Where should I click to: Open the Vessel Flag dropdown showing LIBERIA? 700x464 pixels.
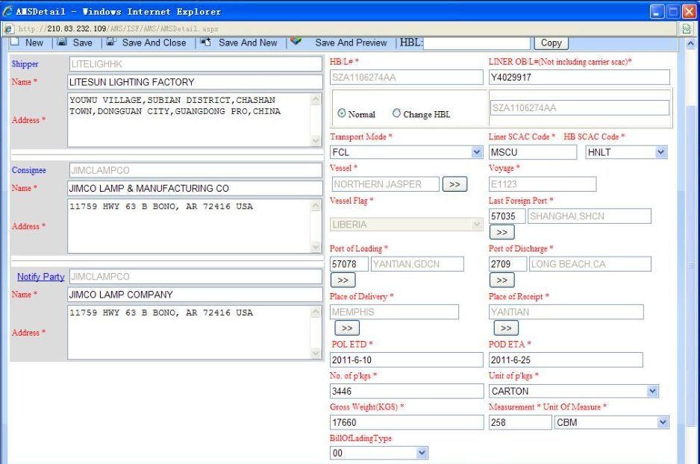click(477, 224)
